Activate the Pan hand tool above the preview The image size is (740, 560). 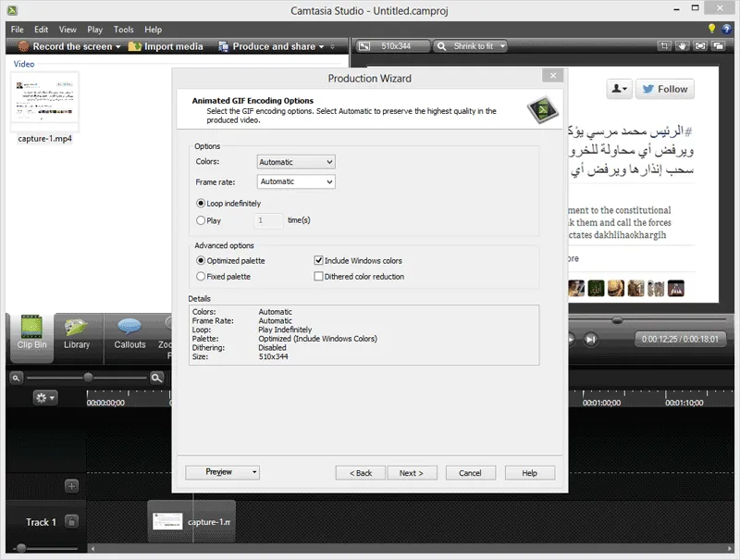683,46
